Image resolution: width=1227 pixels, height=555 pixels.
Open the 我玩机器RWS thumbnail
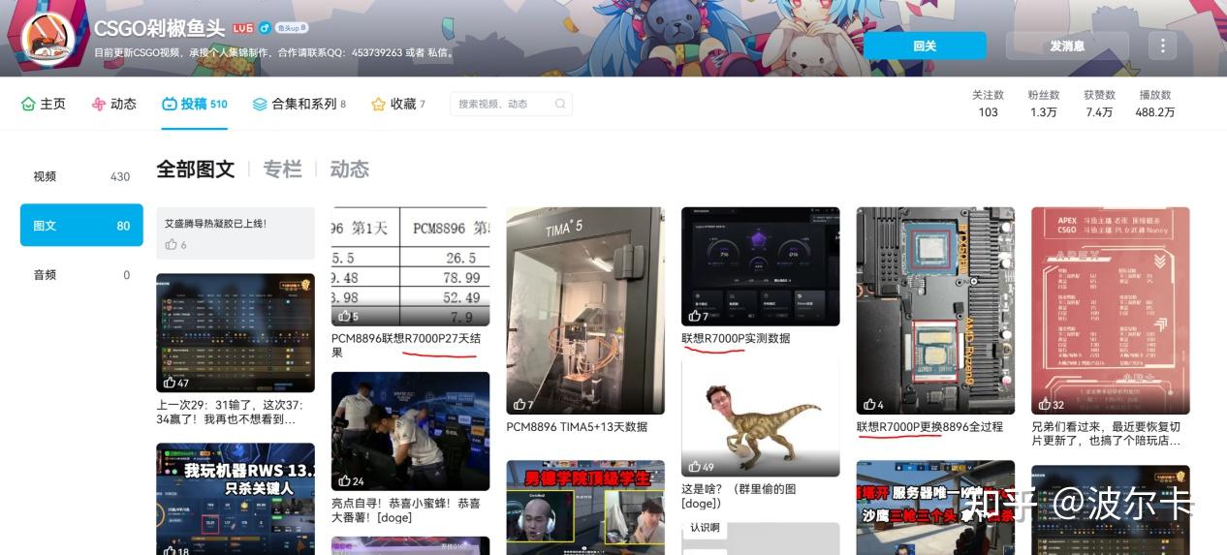pyautogui.click(x=236, y=499)
